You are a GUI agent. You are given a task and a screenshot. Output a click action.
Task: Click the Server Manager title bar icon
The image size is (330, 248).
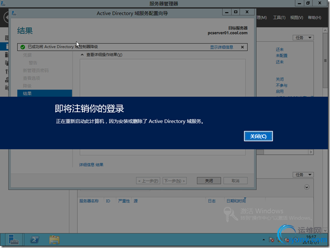point(3,4)
